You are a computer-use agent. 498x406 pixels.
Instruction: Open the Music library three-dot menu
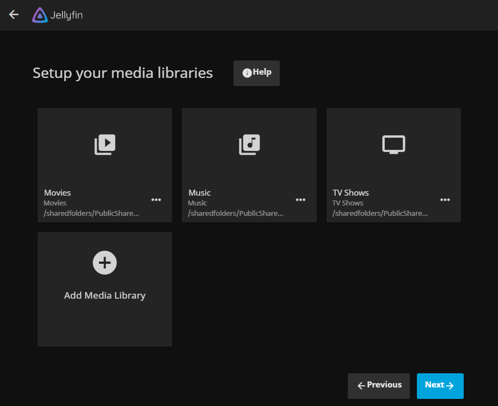click(x=300, y=200)
